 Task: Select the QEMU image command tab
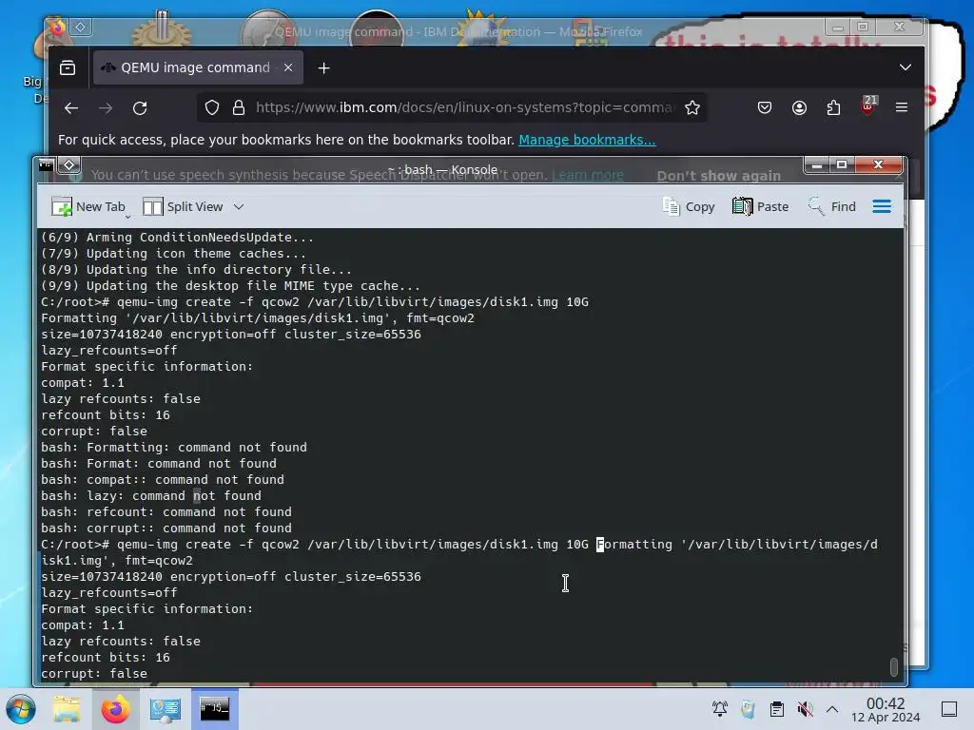[198, 67]
